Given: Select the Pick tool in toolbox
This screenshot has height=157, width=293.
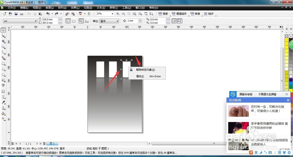Looking at the screenshot, I should point(3,30).
